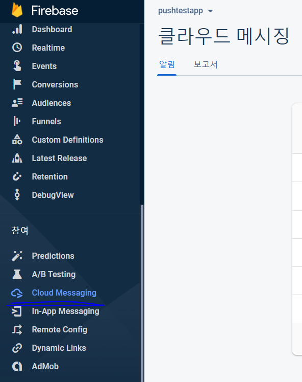The image size is (302, 382).
Task: Click the Retention magnet icon
Action: [x=17, y=176]
